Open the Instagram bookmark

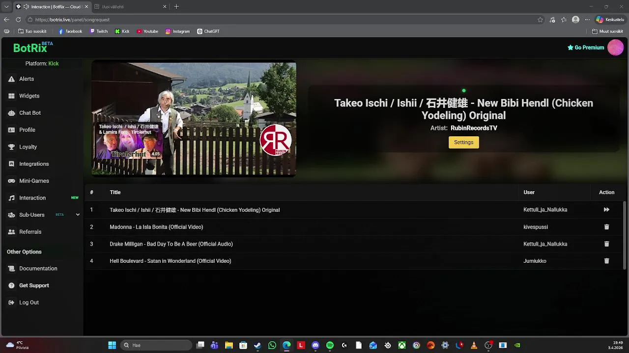(x=177, y=31)
